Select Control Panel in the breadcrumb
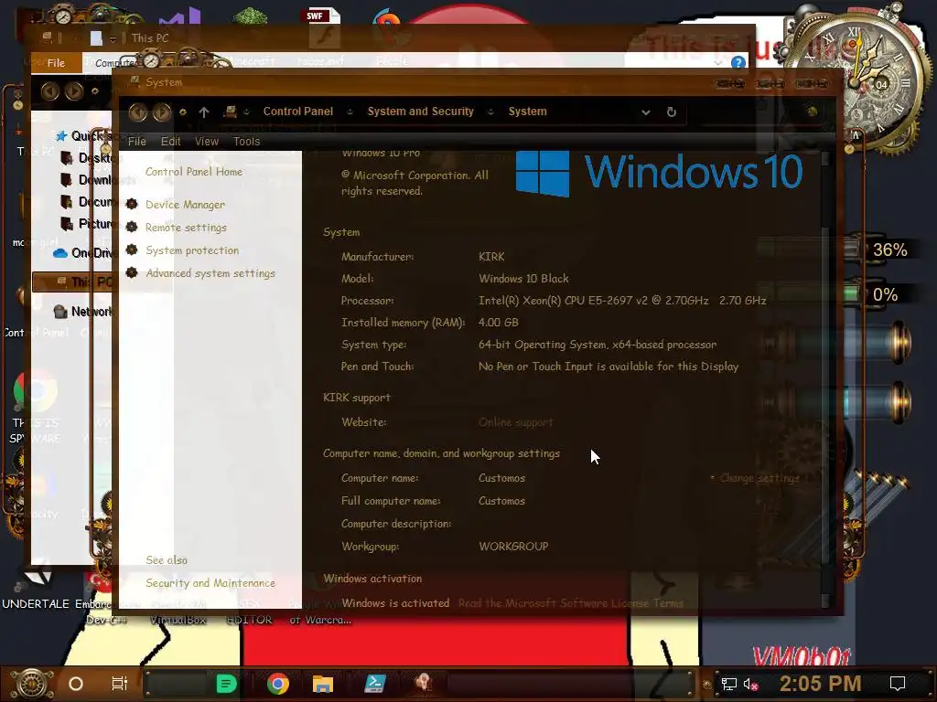 point(297,111)
